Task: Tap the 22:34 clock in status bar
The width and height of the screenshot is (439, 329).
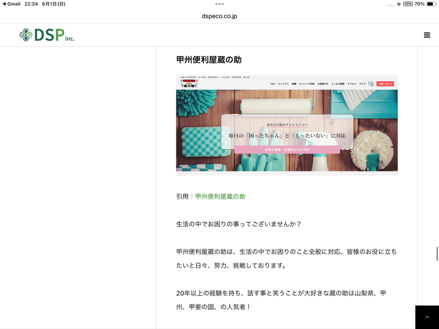Action: pyautogui.click(x=31, y=4)
